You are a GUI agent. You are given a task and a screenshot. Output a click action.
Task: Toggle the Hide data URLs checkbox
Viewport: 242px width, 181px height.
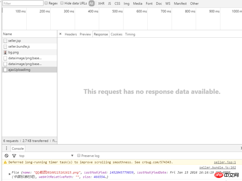[x=62, y=3]
